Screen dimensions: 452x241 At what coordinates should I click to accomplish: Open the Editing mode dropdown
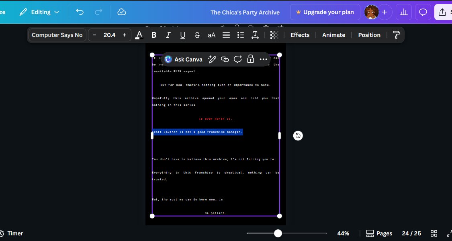pos(39,12)
